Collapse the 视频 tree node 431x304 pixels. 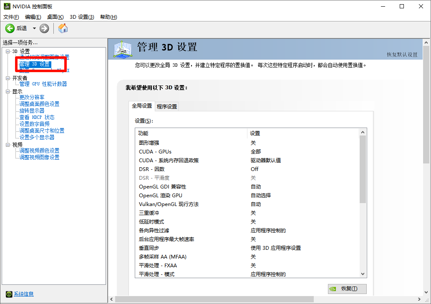point(8,145)
